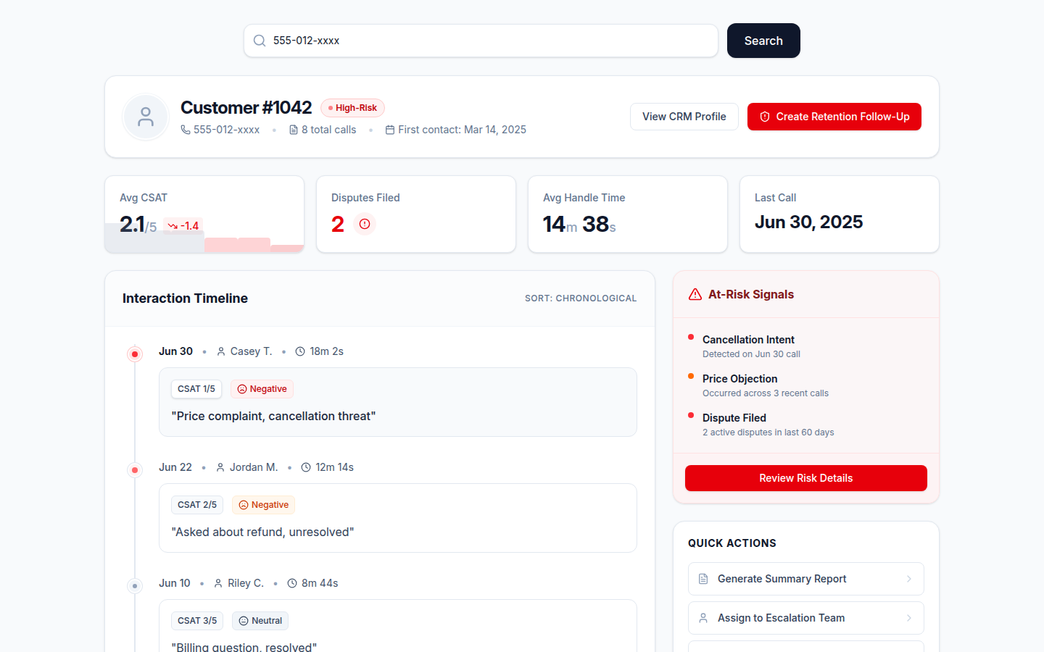This screenshot has width=1044, height=652.
Task: Click the person icon next to Jordan M.
Action: pyautogui.click(x=220, y=467)
